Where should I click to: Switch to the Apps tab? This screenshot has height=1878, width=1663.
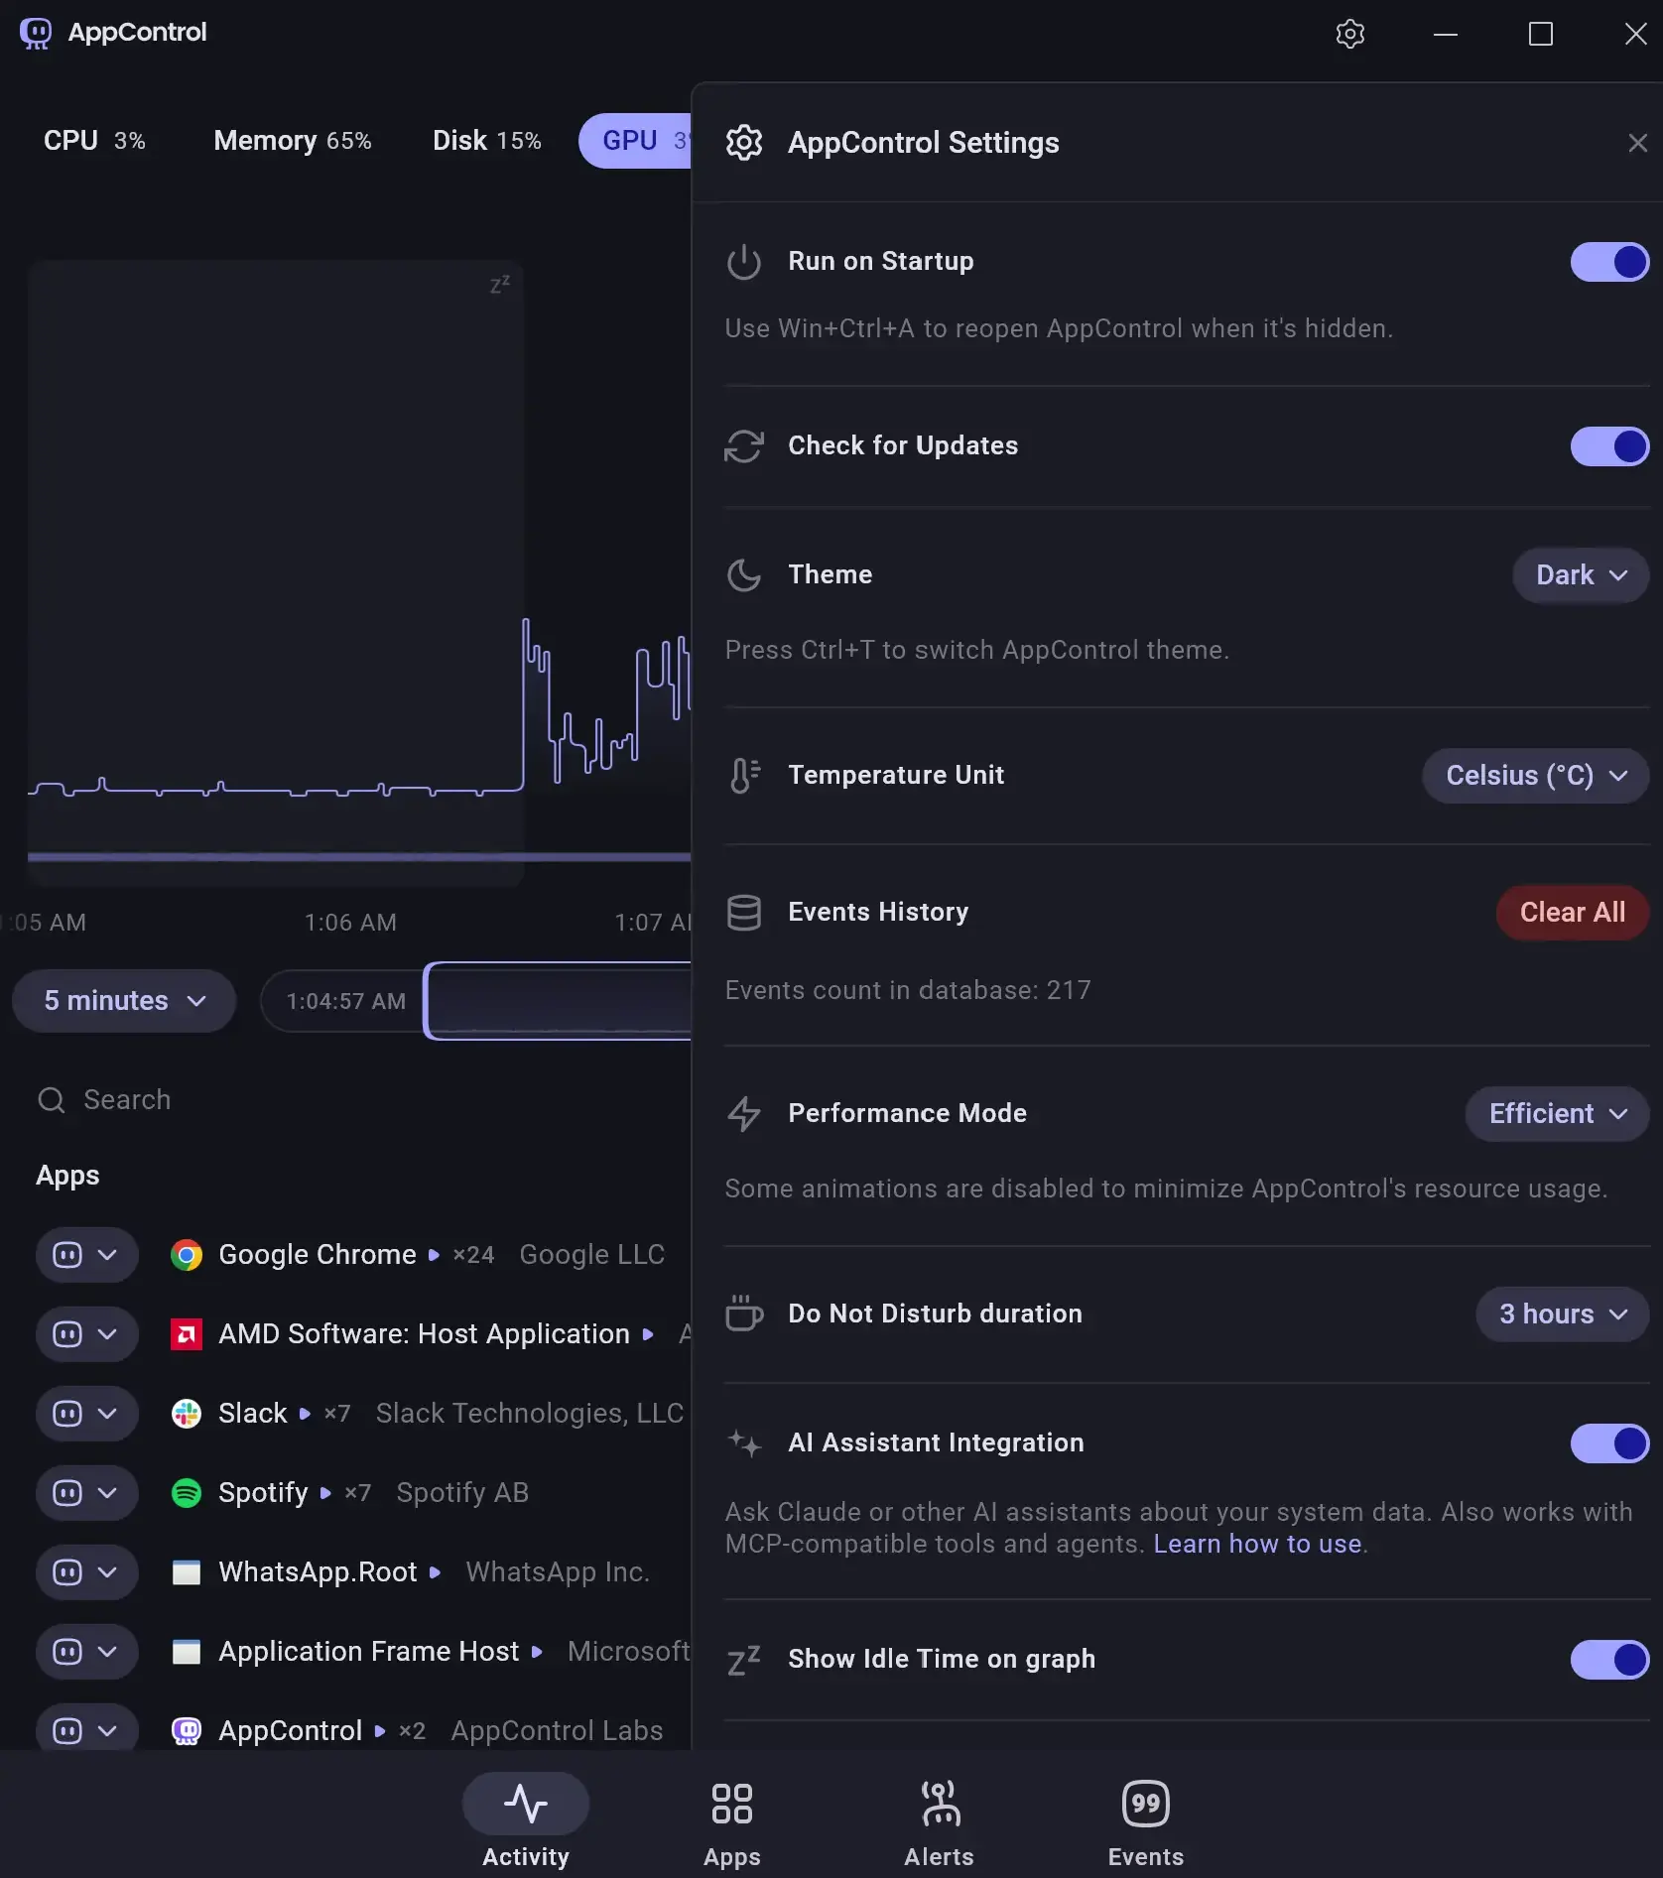click(732, 1823)
